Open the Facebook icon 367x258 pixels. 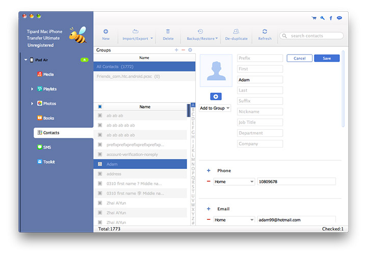point(331,18)
